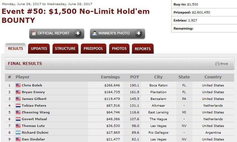Click the printer icon beside Print
The width and height of the screenshot is (237, 142).
[x=217, y=64]
